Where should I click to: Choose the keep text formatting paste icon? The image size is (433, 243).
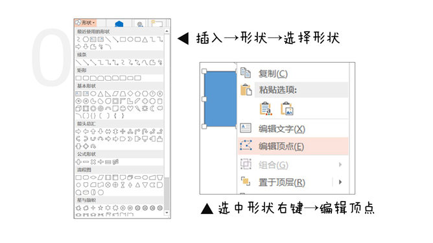pyautogui.click(x=266, y=109)
